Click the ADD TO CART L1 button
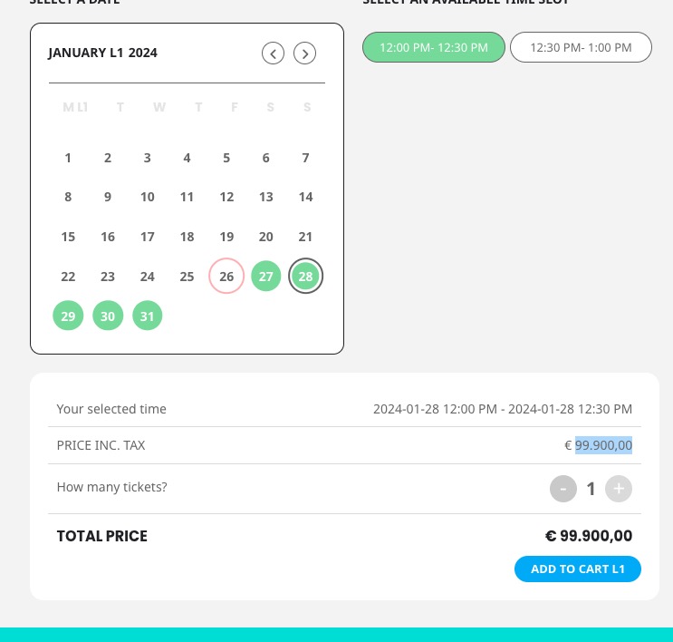This screenshot has width=673, height=642. pyautogui.click(x=578, y=569)
